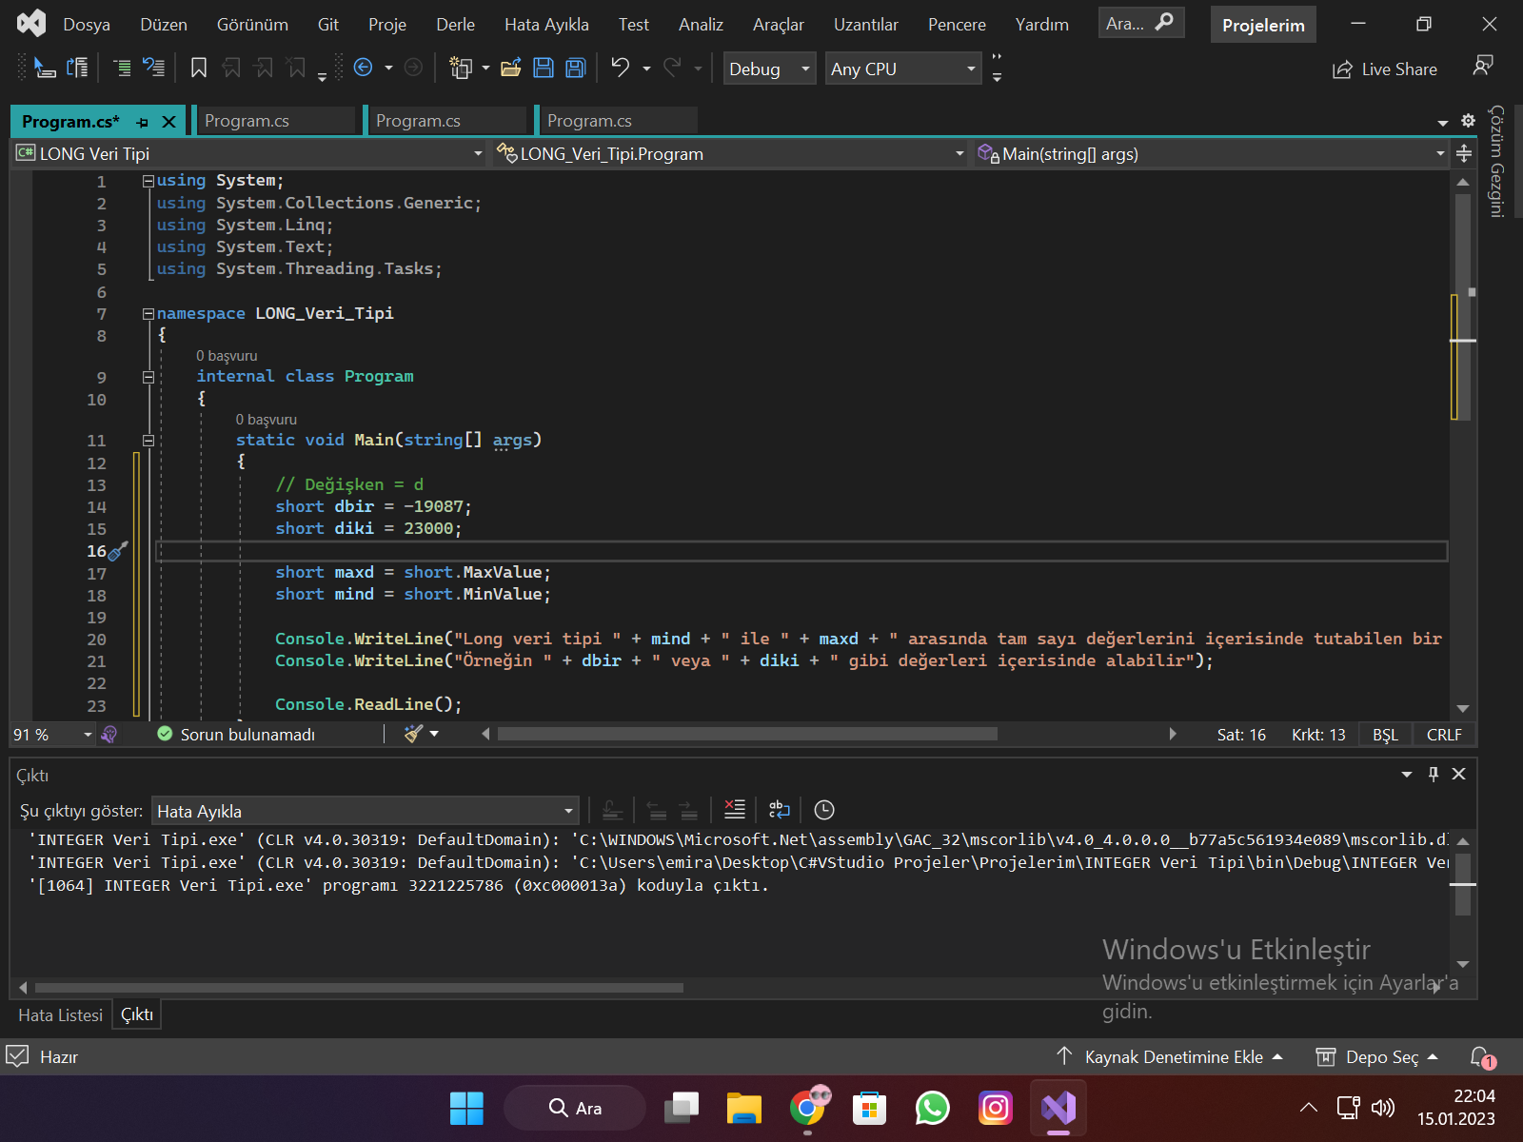
Task: Clear all output with the clear icon
Action: [735, 810]
